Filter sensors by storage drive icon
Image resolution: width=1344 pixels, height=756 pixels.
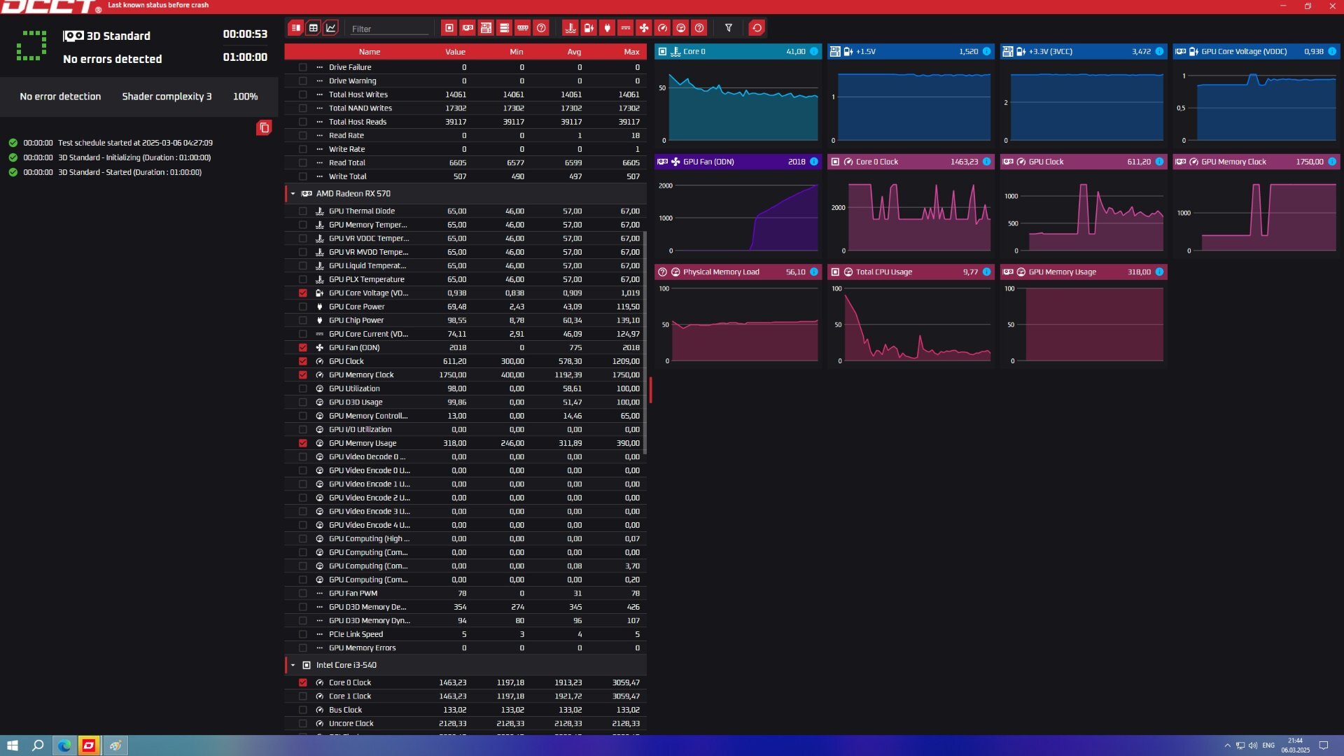(504, 28)
